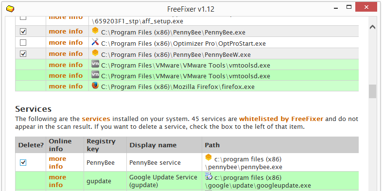Screen dimensions: 383x191
Task: Check the aff_setup.exe delete checkbox
Action: point(23,17)
